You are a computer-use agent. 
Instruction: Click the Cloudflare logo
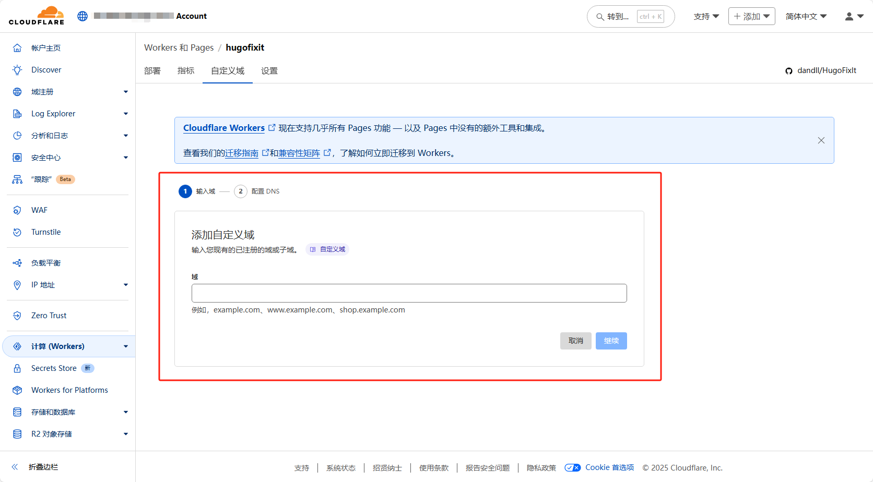pyautogui.click(x=37, y=16)
